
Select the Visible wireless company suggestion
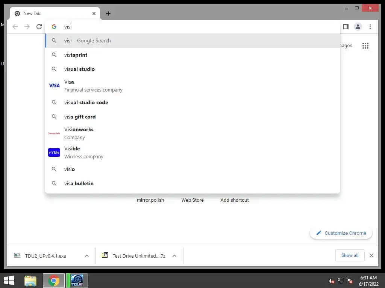coord(193,153)
